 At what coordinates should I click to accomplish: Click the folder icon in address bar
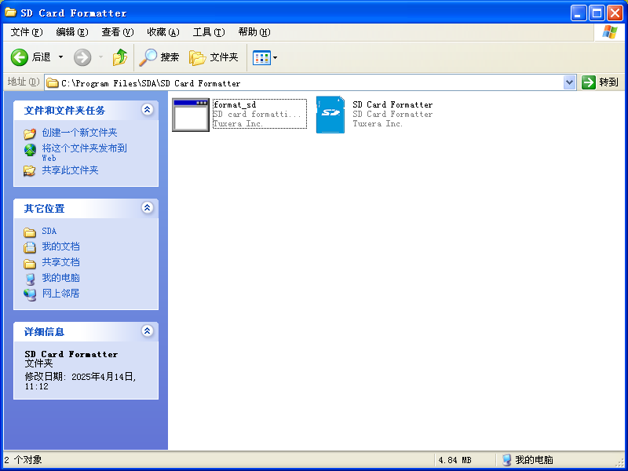(x=53, y=83)
